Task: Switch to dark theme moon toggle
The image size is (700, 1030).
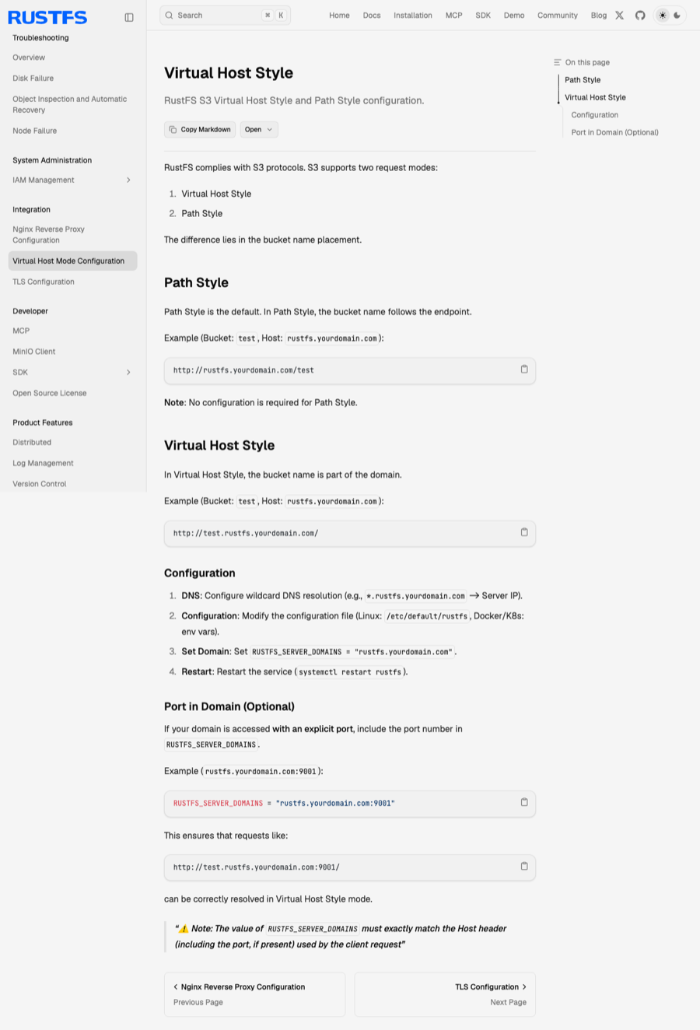Action: click(x=677, y=16)
